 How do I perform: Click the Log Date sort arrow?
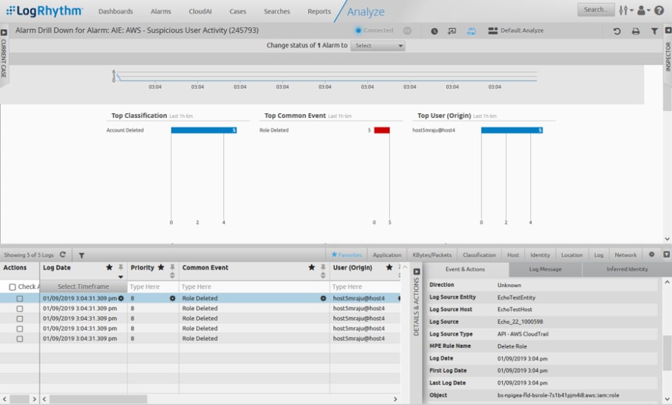(x=121, y=276)
